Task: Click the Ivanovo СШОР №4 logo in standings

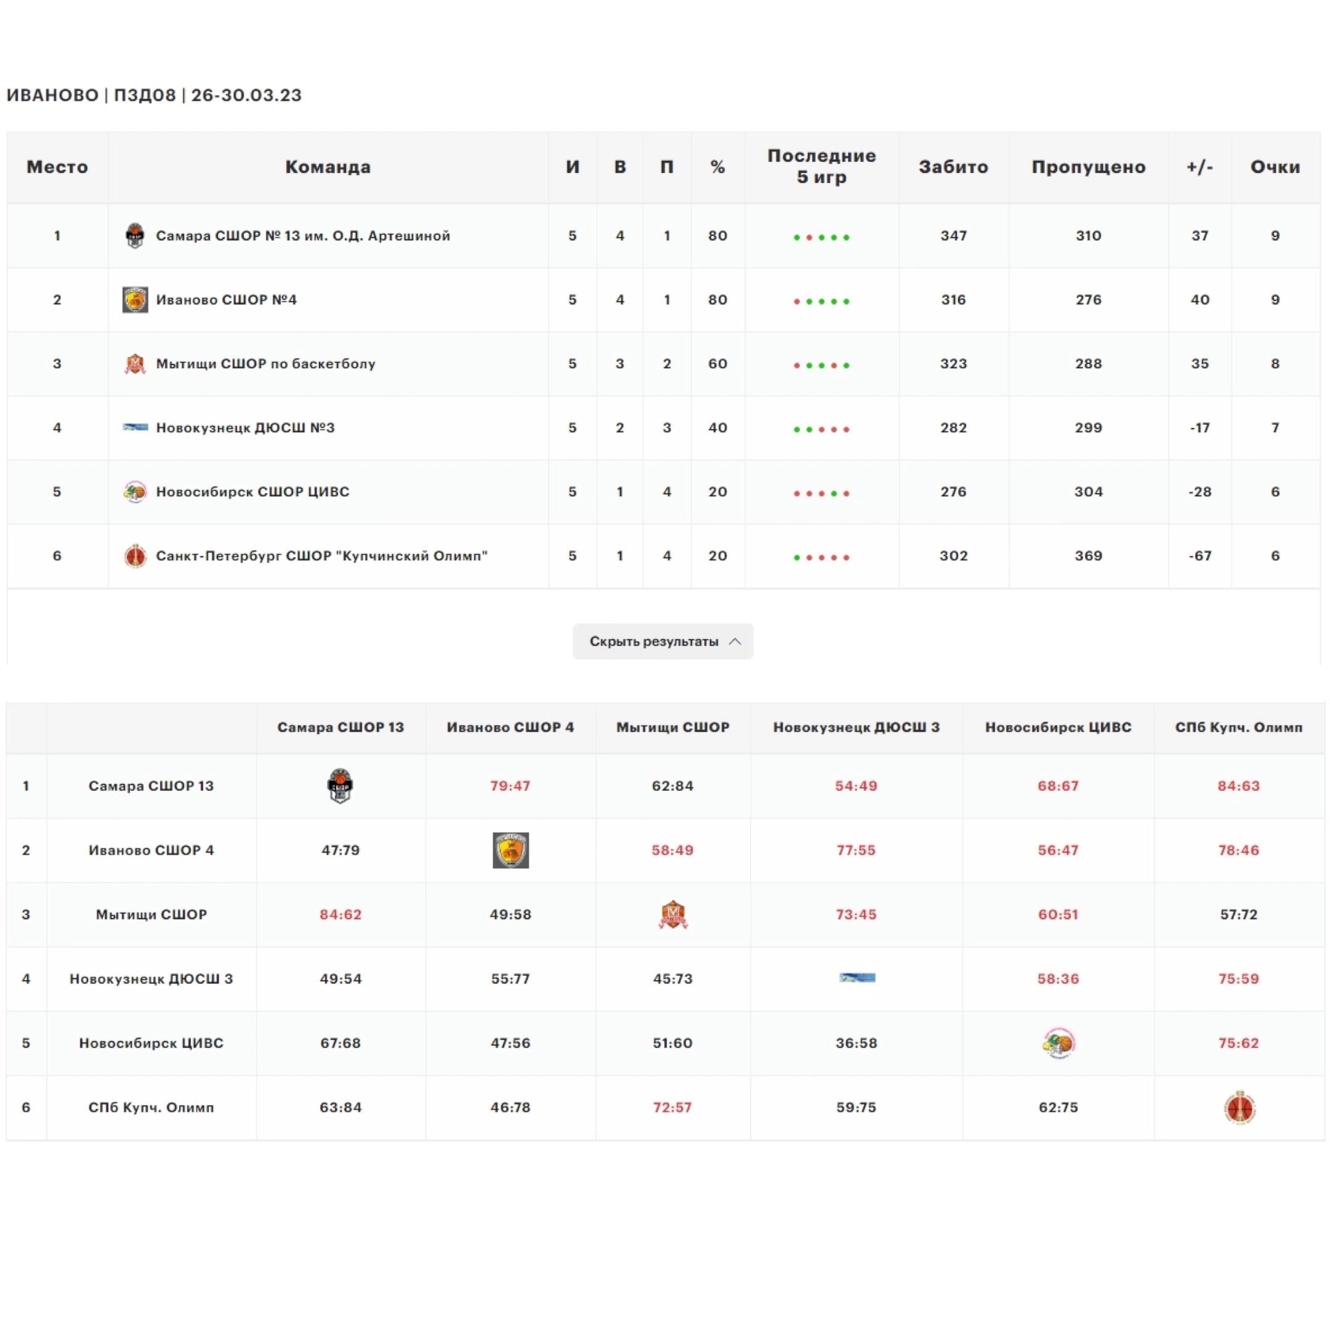Action: click(135, 299)
